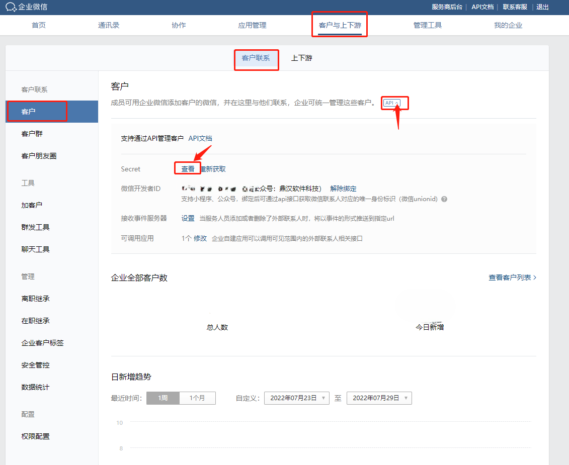
Task: Click the 企业微信 logo icon
Action: point(11,7)
